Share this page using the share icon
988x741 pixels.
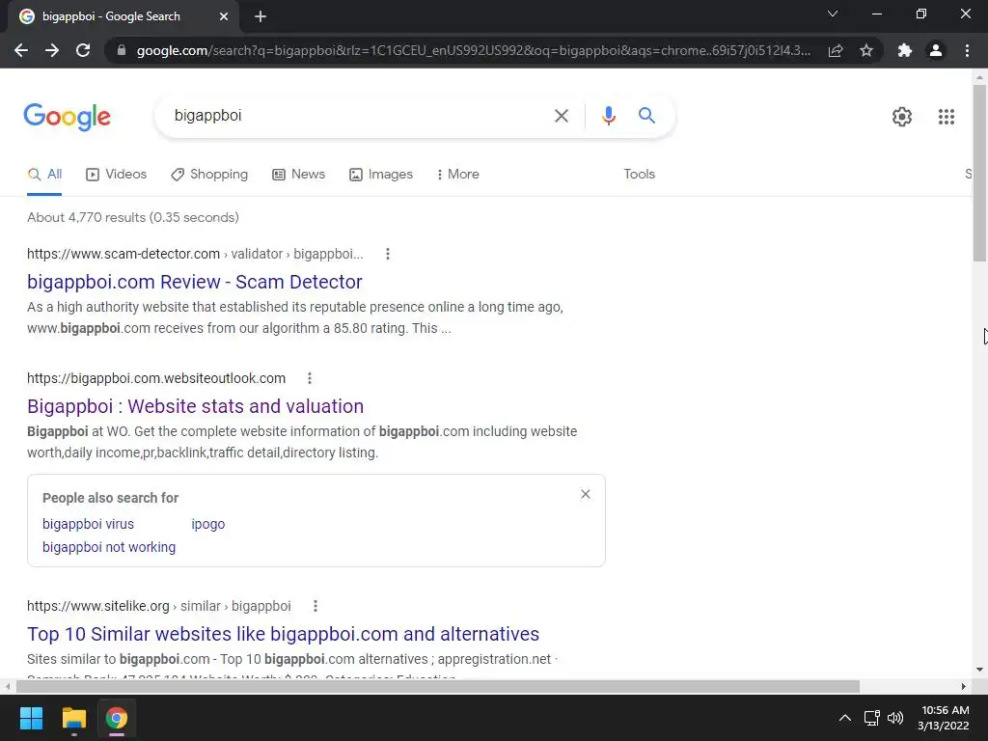pos(836,50)
